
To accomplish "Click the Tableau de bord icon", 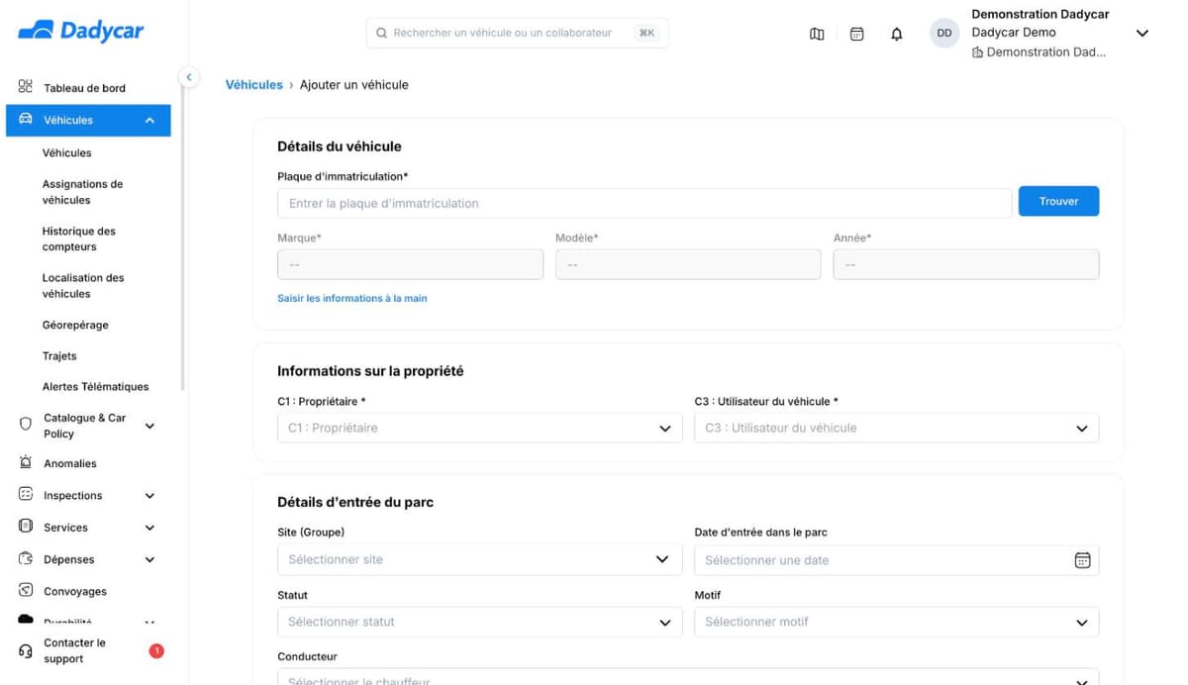I will tap(26, 87).
